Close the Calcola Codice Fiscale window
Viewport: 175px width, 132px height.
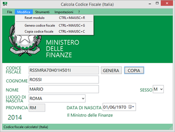pyautogui.click(x=167, y=3)
